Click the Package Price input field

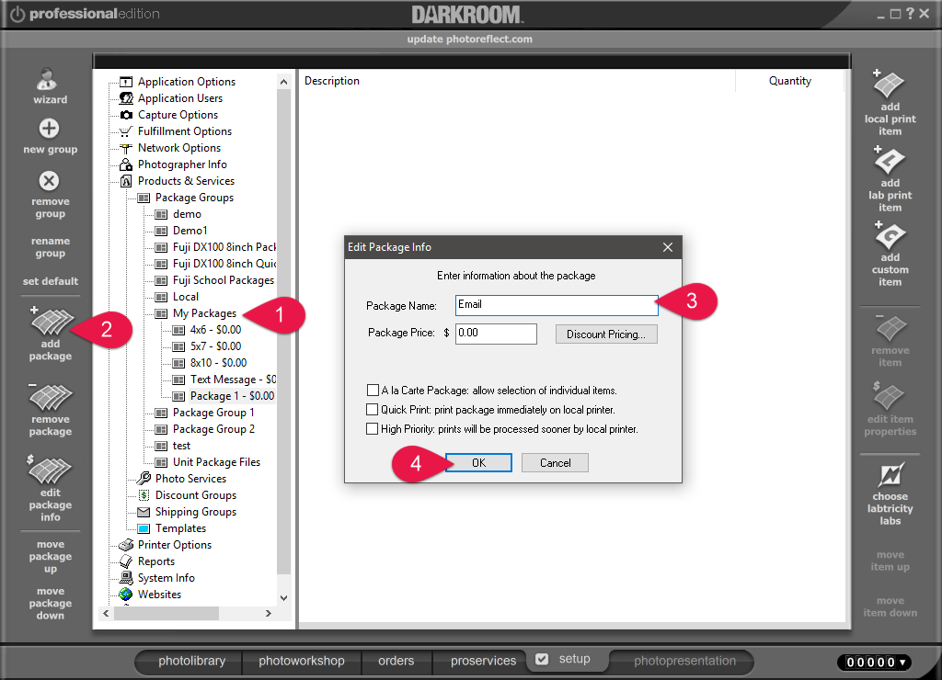[x=496, y=334]
